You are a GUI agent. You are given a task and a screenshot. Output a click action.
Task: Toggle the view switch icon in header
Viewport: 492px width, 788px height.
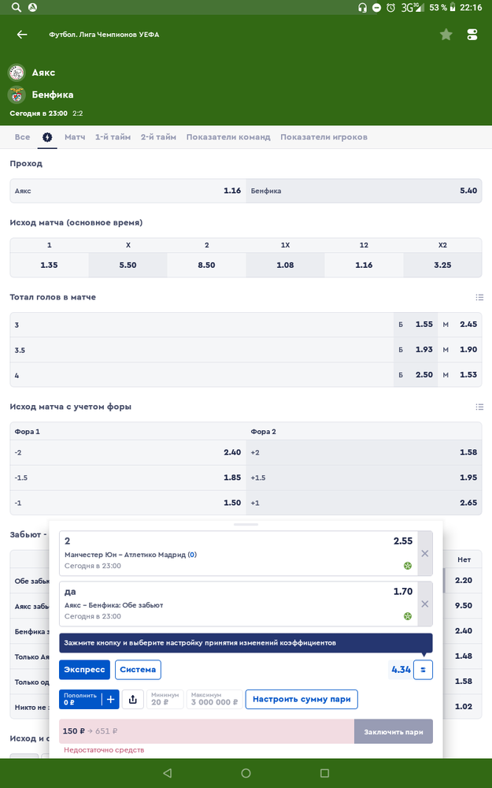[x=472, y=34]
